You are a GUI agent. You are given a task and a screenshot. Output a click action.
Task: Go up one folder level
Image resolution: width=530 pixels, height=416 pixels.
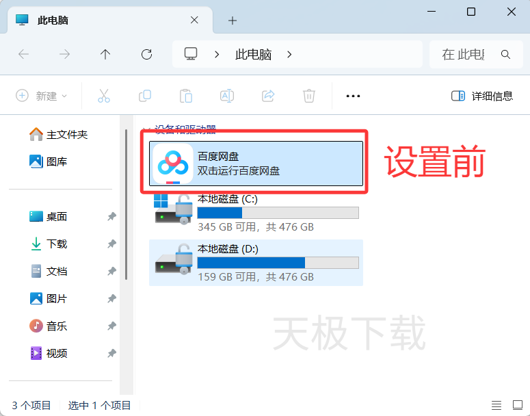tap(105, 54)
